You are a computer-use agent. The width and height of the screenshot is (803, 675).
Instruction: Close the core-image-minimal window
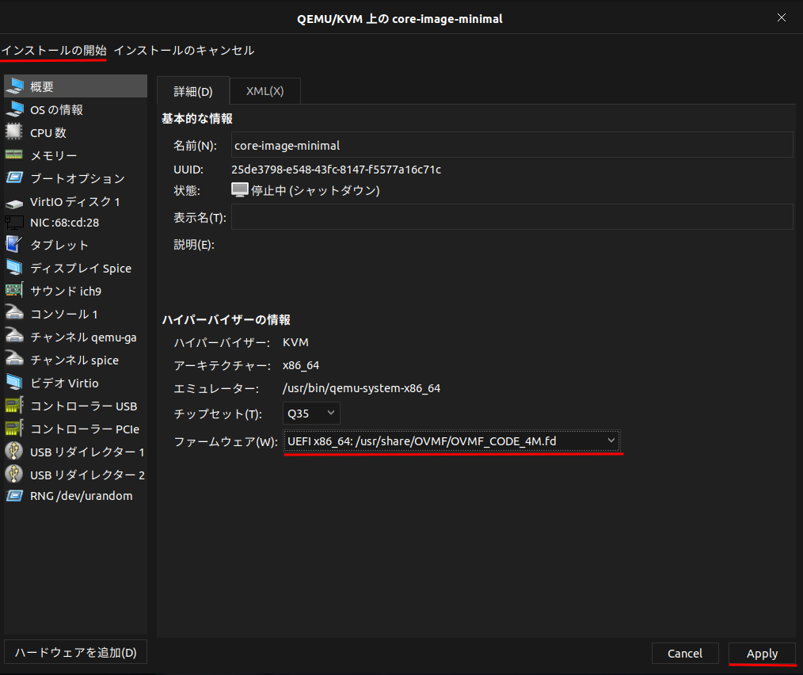point(782,18)
